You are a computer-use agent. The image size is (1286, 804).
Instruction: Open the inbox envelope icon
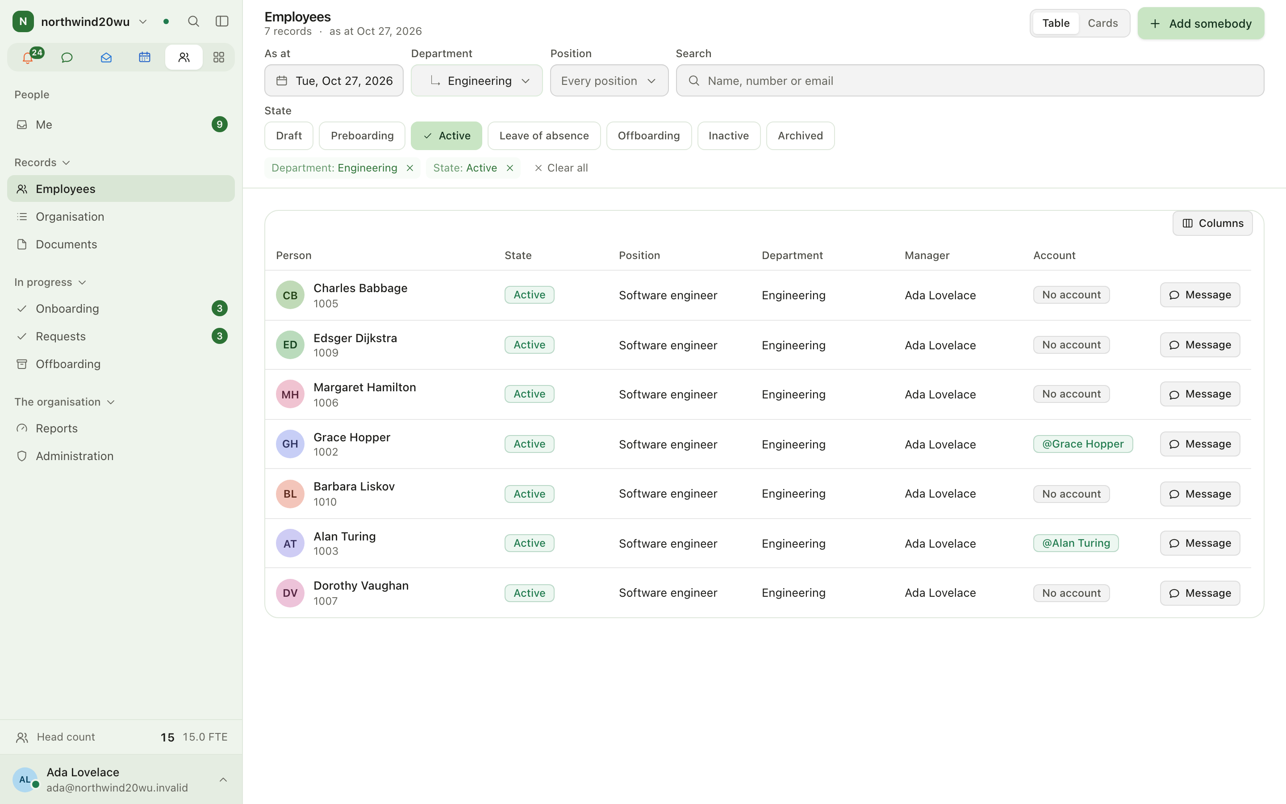tap(106, 58)
